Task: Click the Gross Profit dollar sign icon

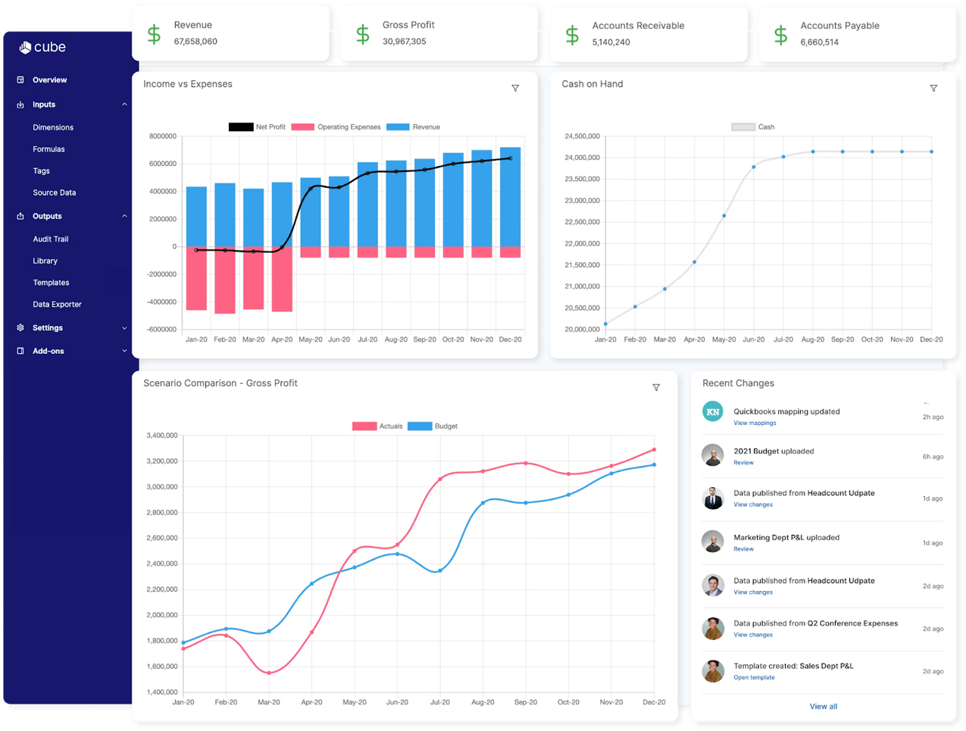Action: pos(363,34)
